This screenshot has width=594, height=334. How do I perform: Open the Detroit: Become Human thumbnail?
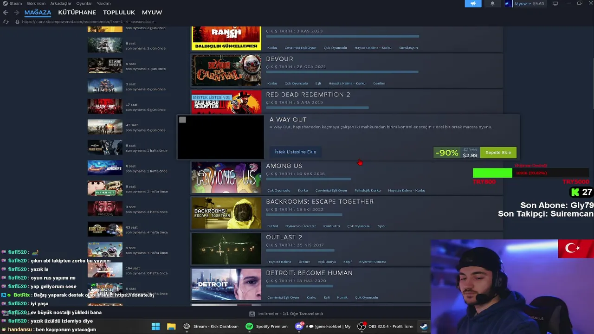coord(226,284)
